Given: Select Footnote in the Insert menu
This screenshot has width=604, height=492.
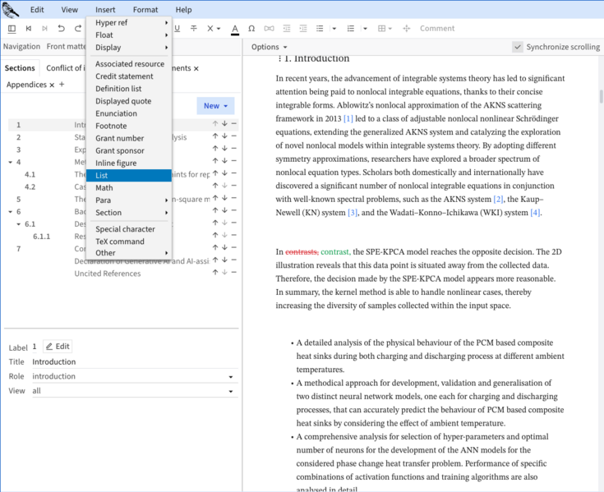Looking at the screenshot, I should 129,126.
